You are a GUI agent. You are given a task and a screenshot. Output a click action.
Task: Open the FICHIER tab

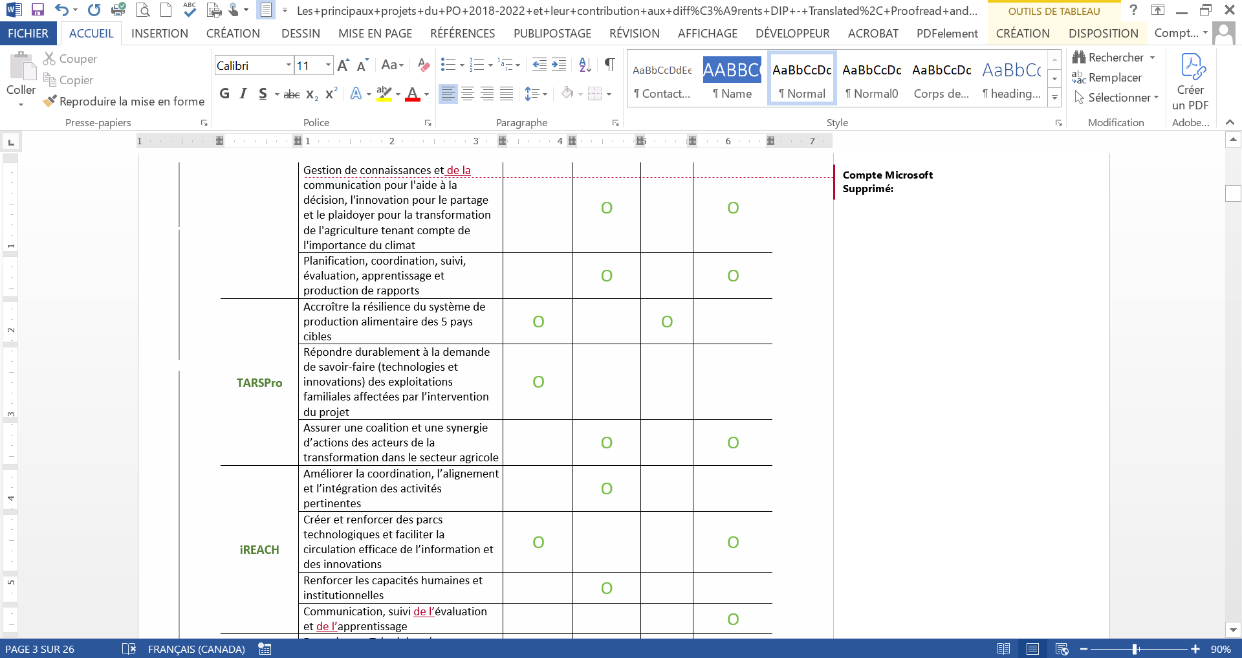click(28, 34)
